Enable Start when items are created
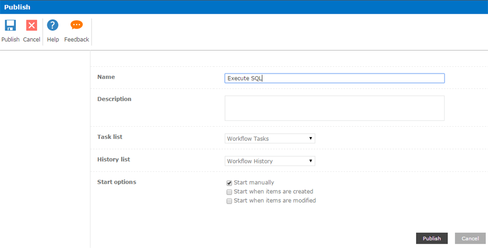 229,192
